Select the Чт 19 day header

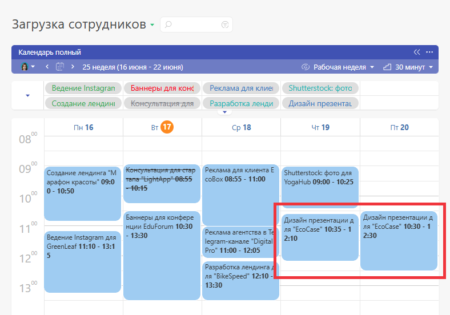coord(320,127)
